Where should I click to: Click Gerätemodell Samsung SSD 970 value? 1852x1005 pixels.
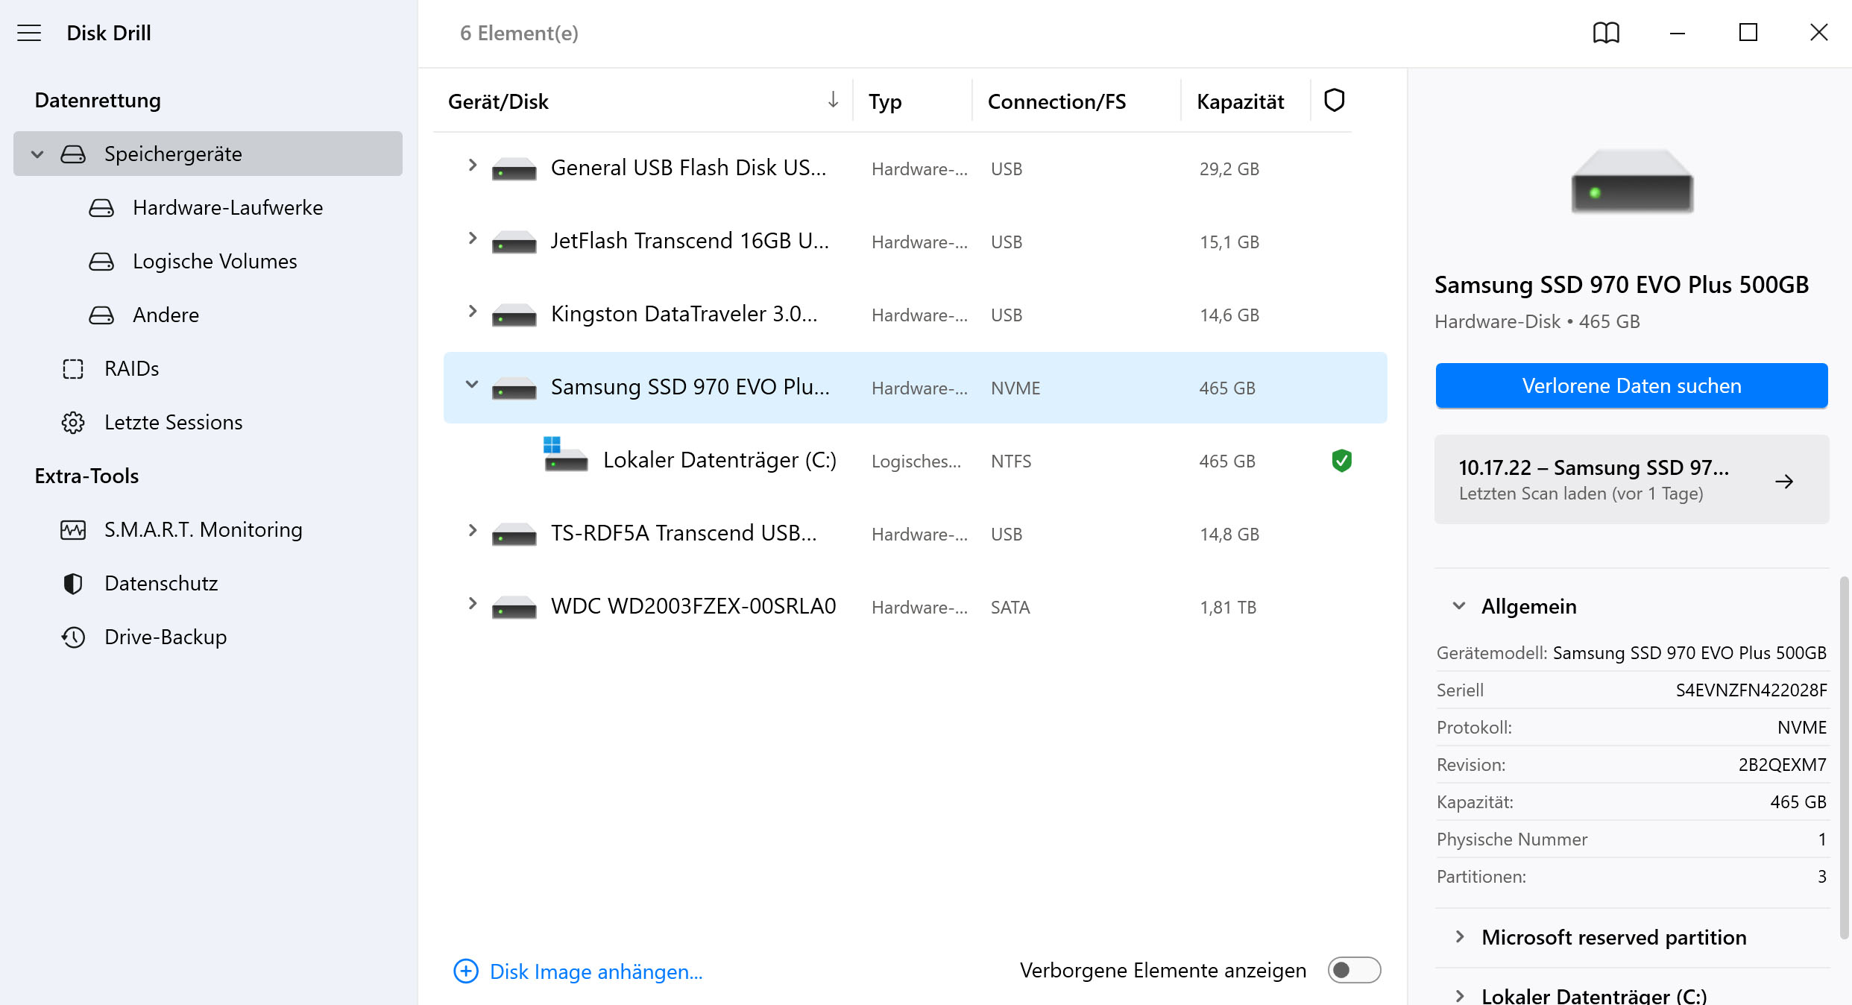click(x=1689, y=653)
